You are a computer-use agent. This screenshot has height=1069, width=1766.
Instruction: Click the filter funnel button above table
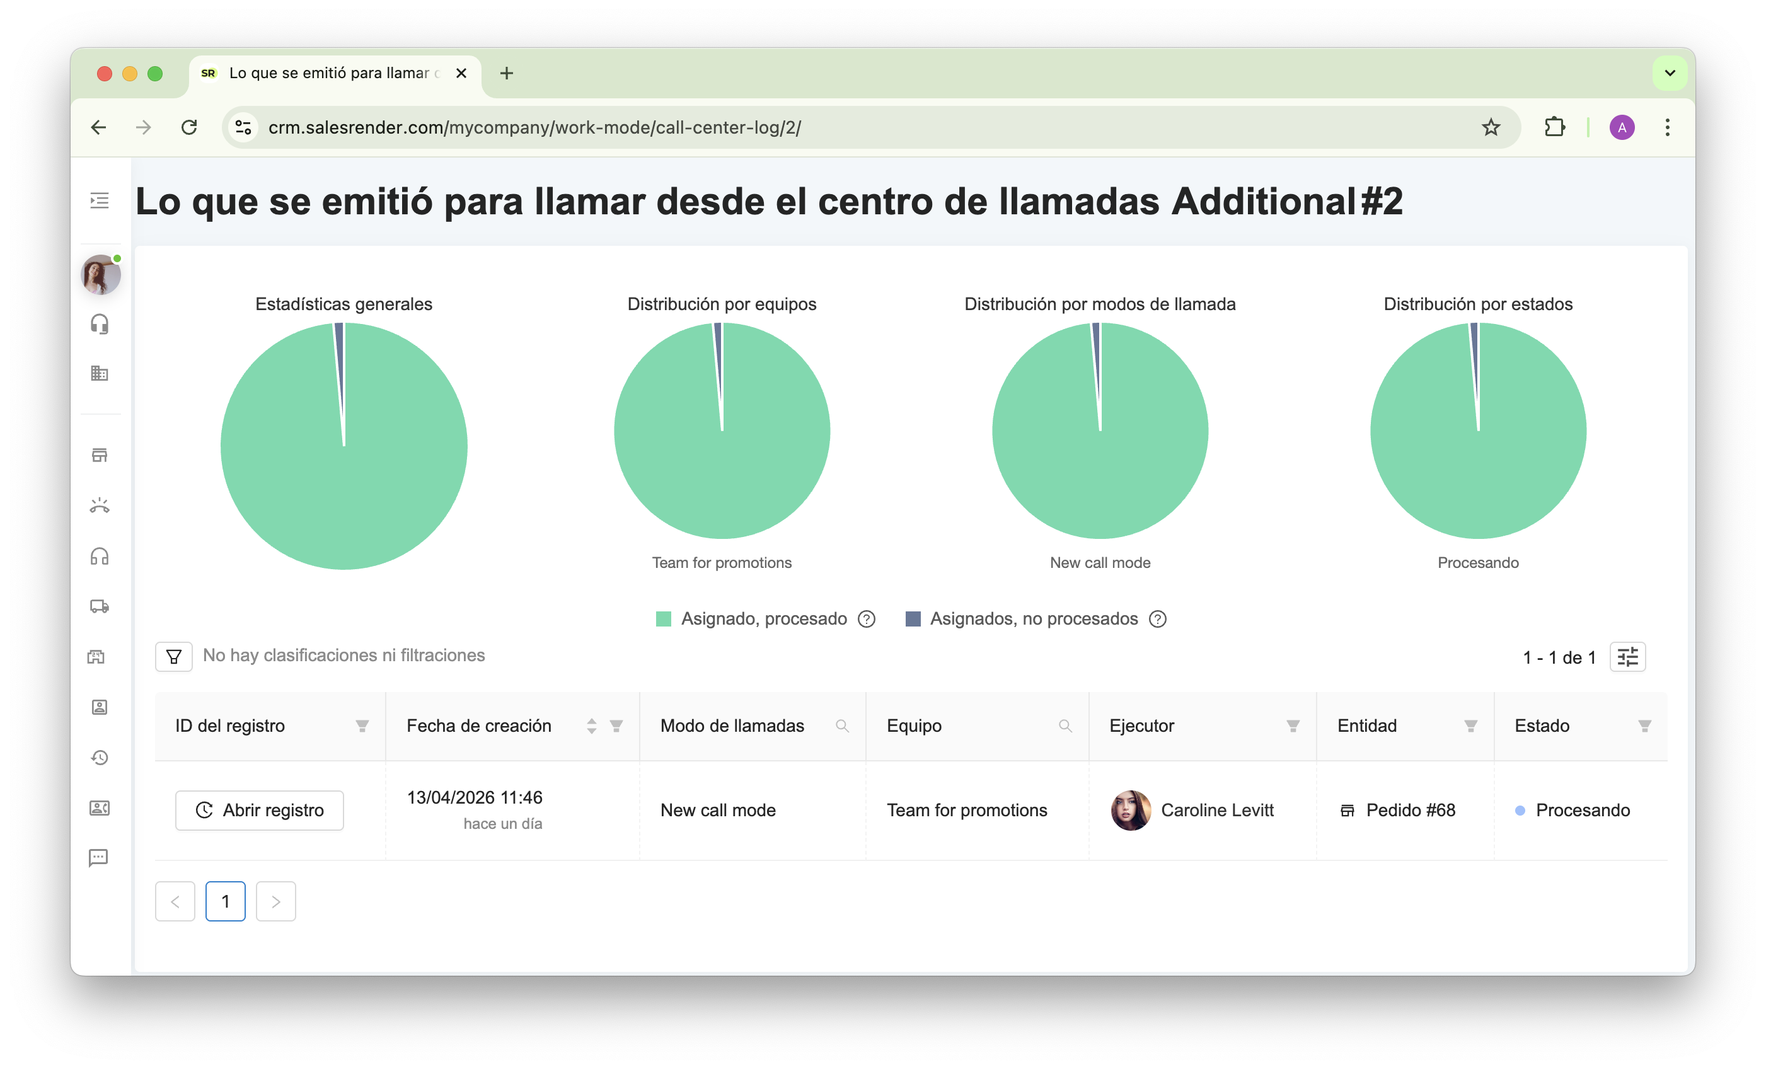pos(173,657)
